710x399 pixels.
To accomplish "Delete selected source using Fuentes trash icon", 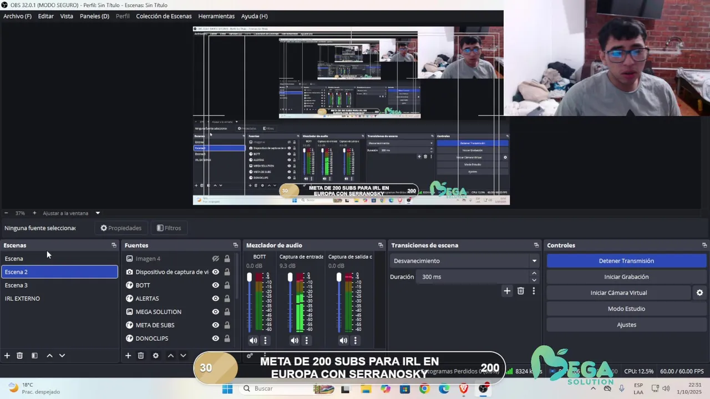I will tap(141, 356).
